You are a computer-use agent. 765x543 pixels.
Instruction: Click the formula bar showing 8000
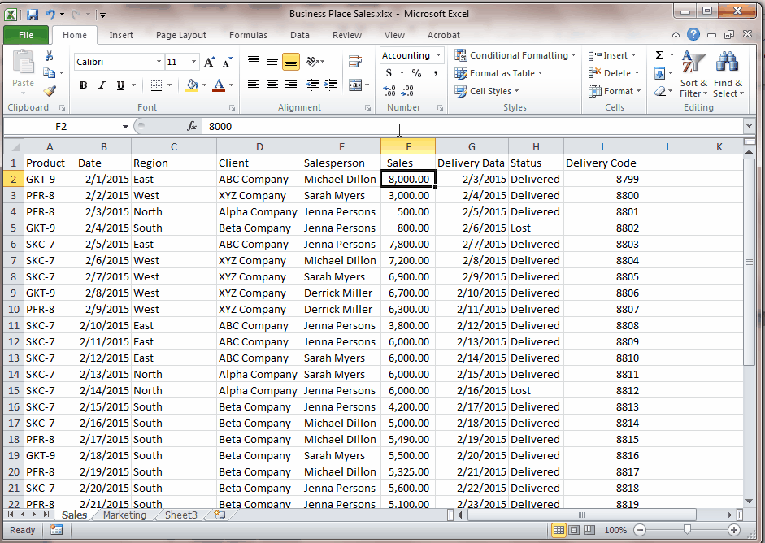473,126
